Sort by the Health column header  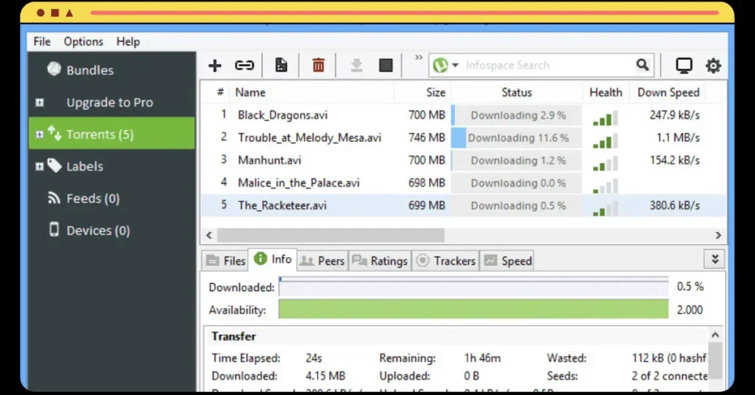click(x=606, y=92)
